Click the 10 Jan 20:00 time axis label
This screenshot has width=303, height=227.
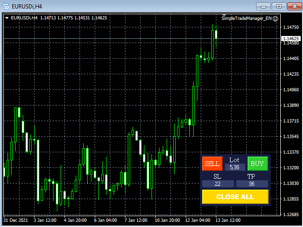coord(167,220)
